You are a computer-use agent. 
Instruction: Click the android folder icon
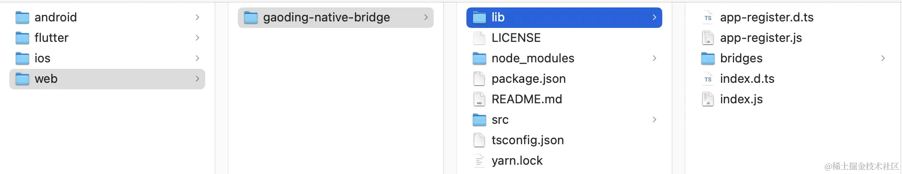tap(22, 18)
